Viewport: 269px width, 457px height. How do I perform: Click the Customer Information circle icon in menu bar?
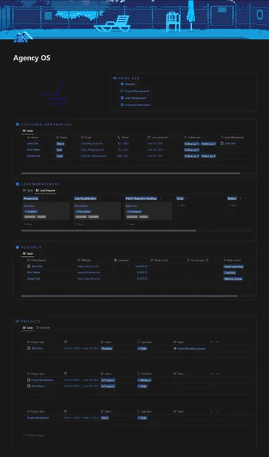122,105
